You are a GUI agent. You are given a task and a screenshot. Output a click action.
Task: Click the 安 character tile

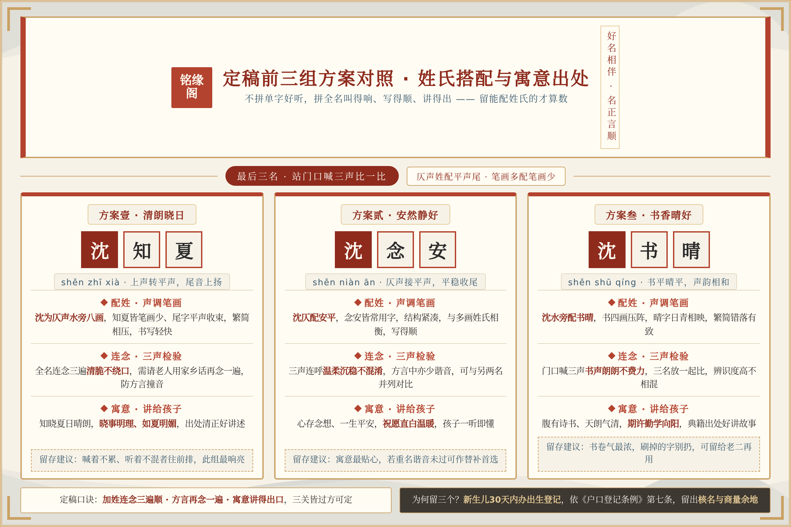[438, 249]
